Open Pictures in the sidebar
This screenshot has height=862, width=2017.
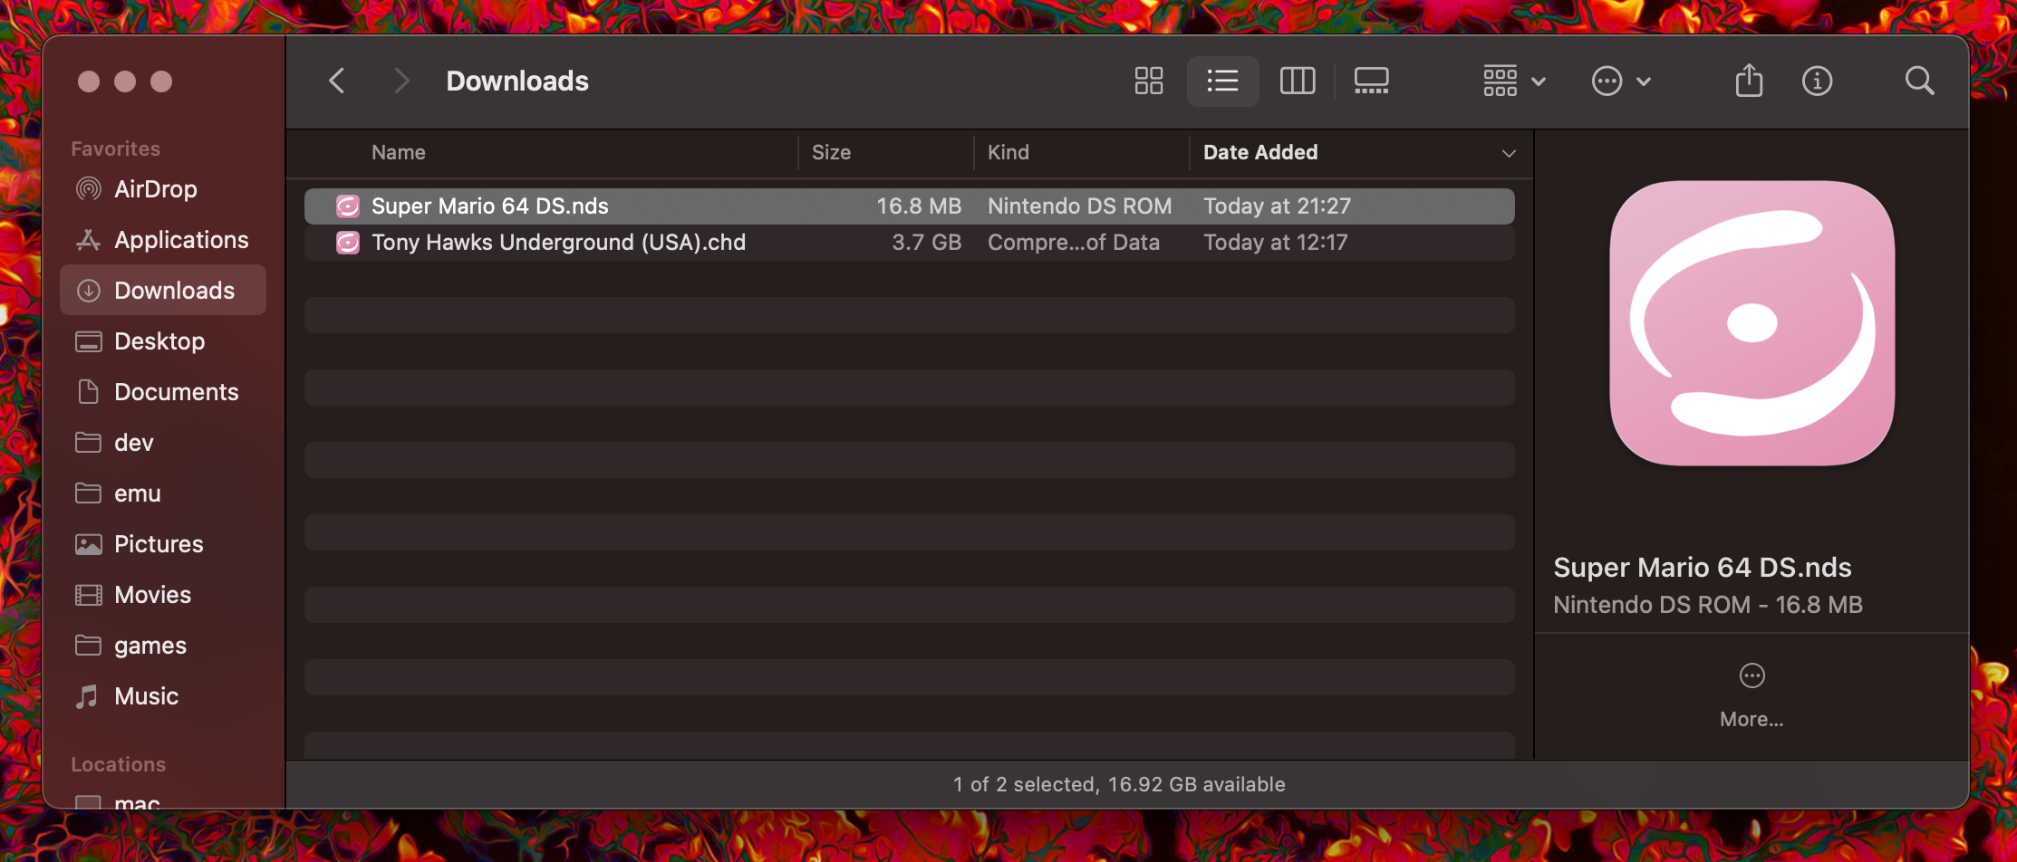[x=163, y=544]
